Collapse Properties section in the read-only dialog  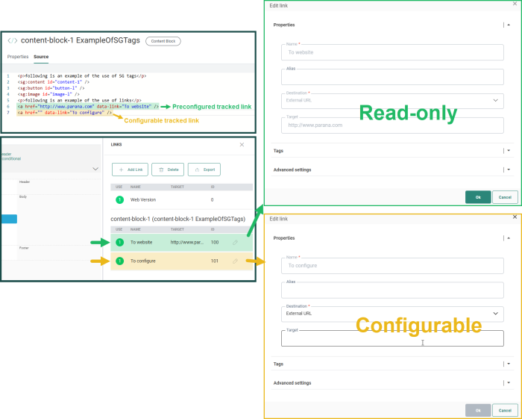(508, 25)
